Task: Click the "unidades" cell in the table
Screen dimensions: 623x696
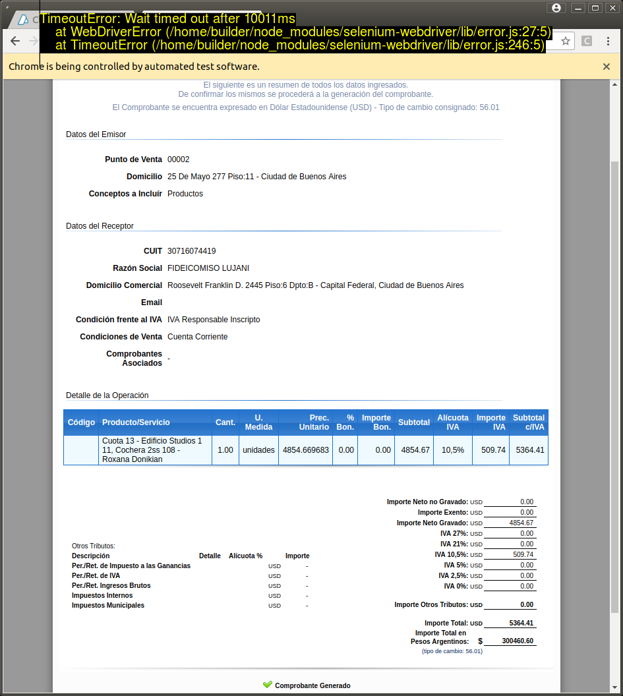Action: click(258, 450)
